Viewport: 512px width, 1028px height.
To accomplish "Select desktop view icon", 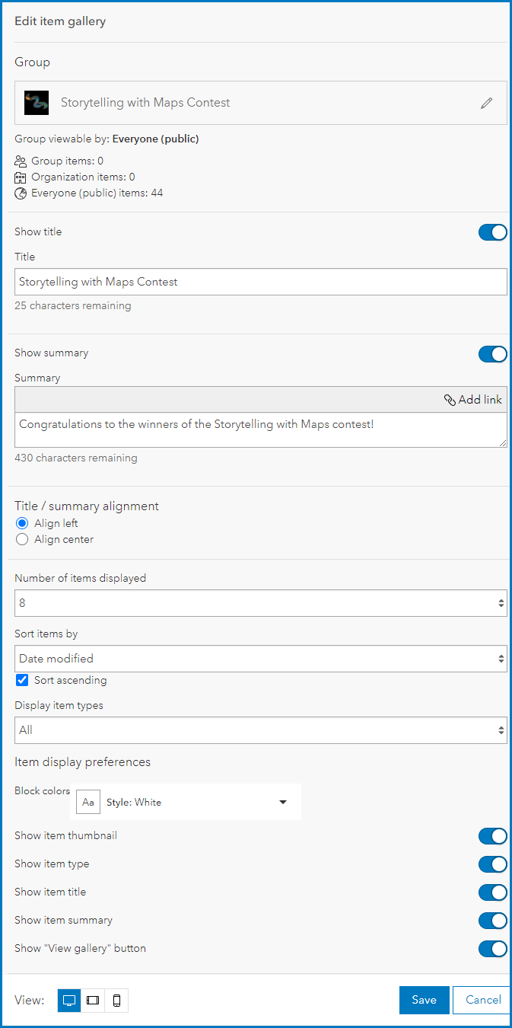I will [x=69, y=1000].
